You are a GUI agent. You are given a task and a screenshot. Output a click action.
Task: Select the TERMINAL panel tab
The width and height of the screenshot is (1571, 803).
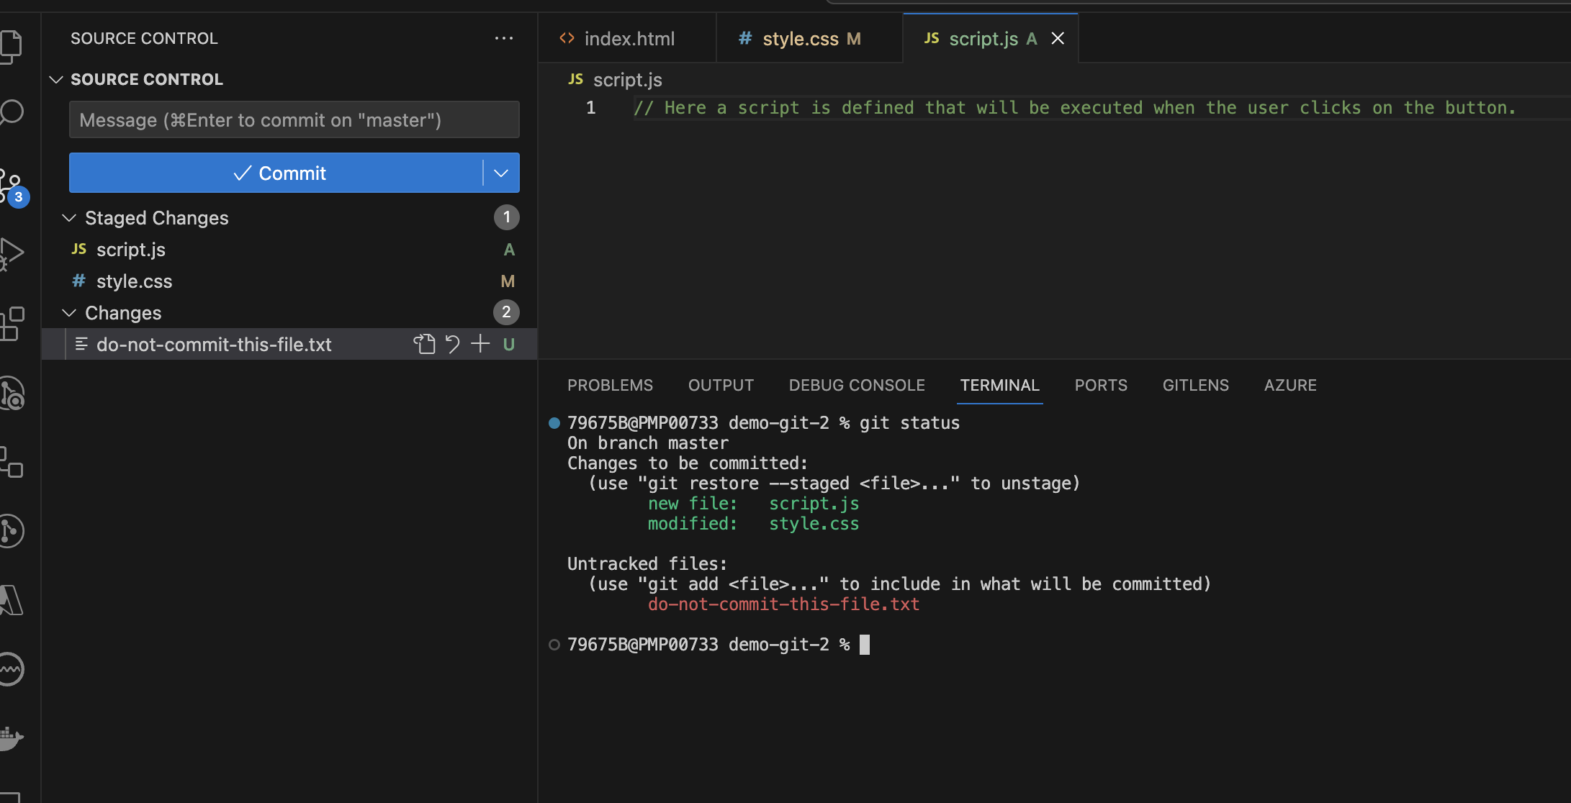click(x=999, y=385)
